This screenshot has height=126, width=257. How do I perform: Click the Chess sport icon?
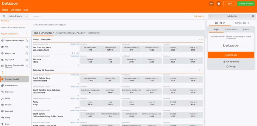[2, 124]
